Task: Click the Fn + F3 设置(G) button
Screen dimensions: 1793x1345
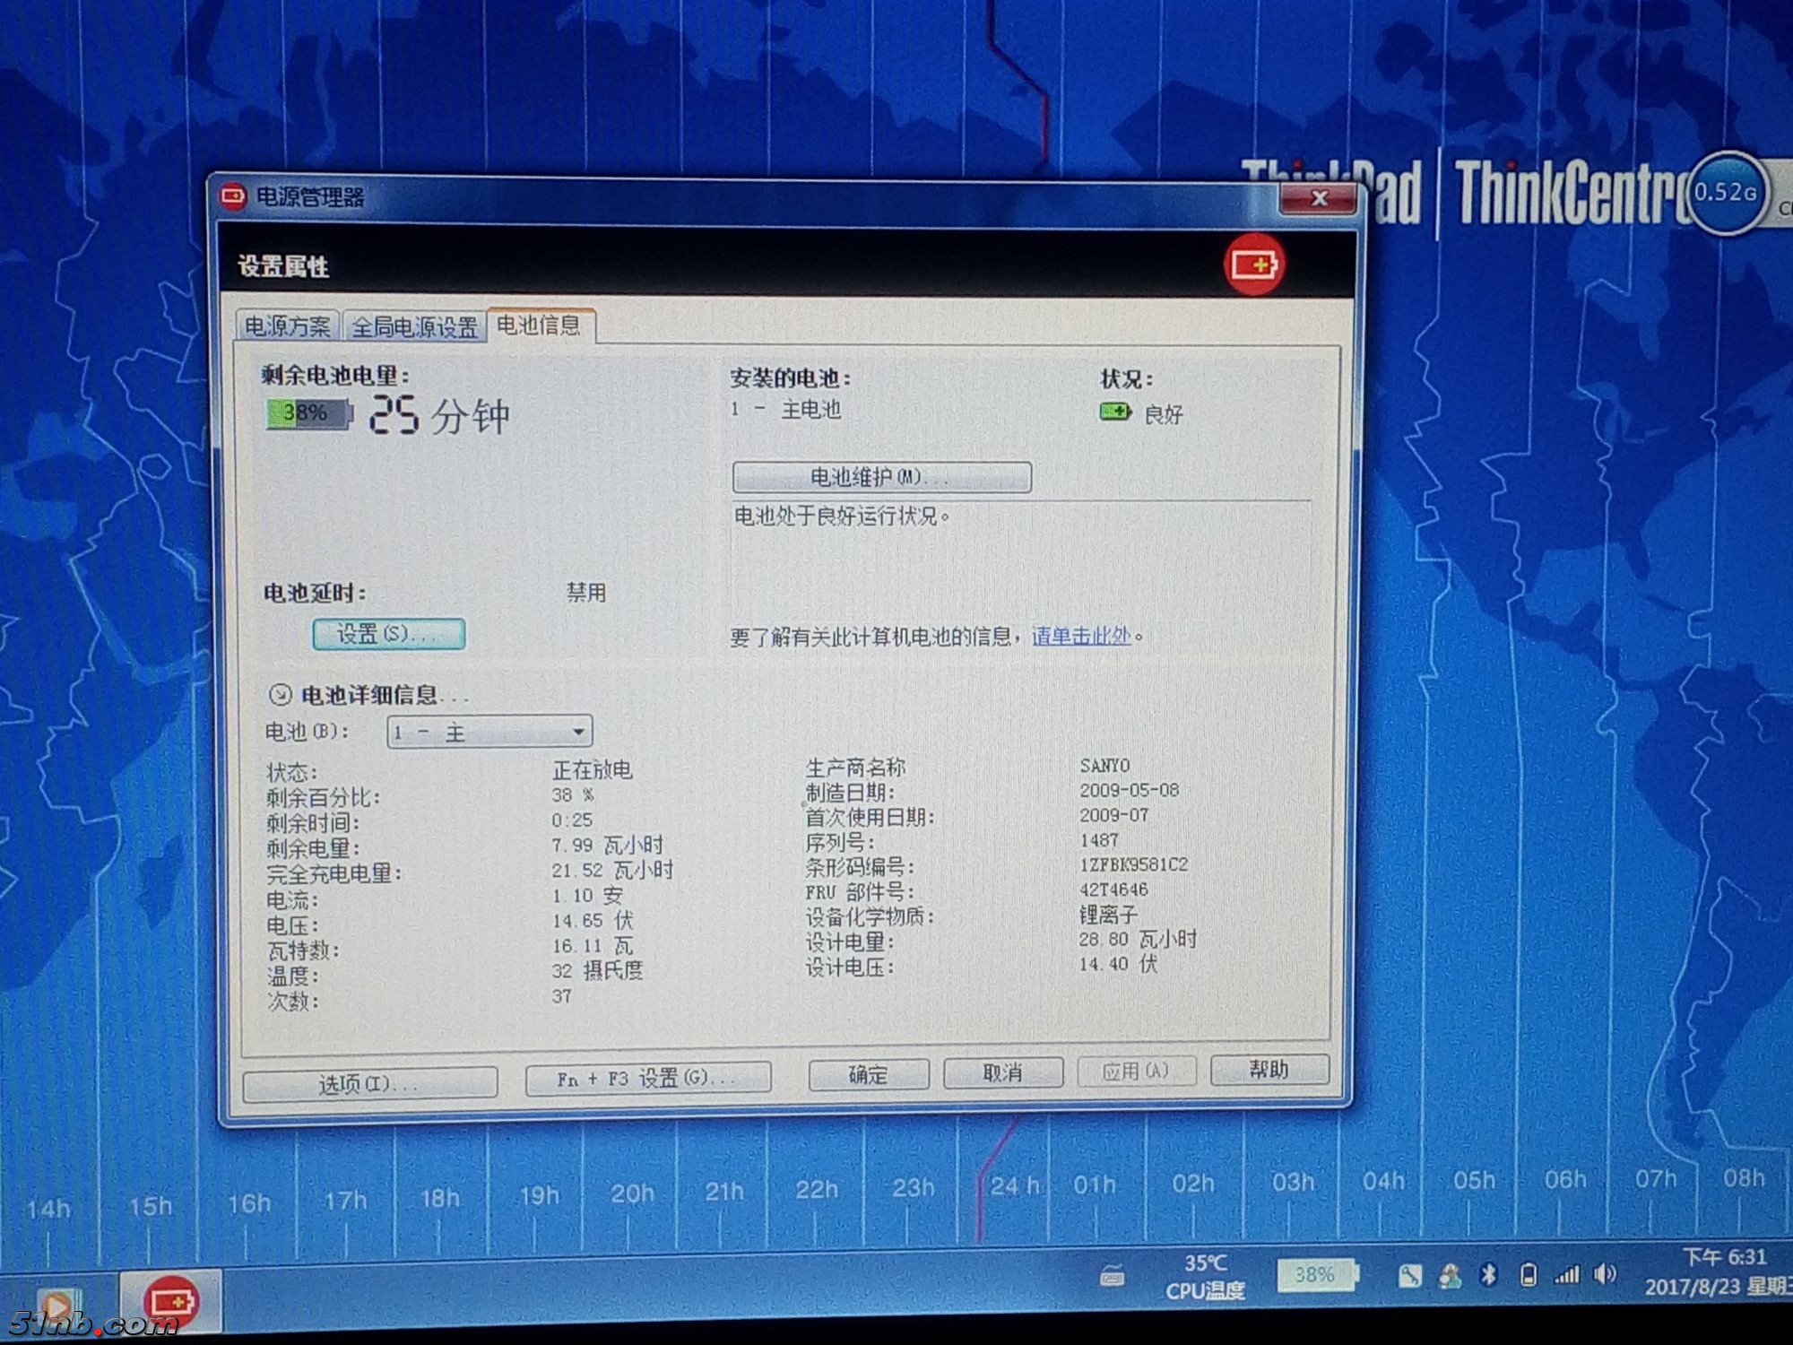Action: (x=647, y=1078)
